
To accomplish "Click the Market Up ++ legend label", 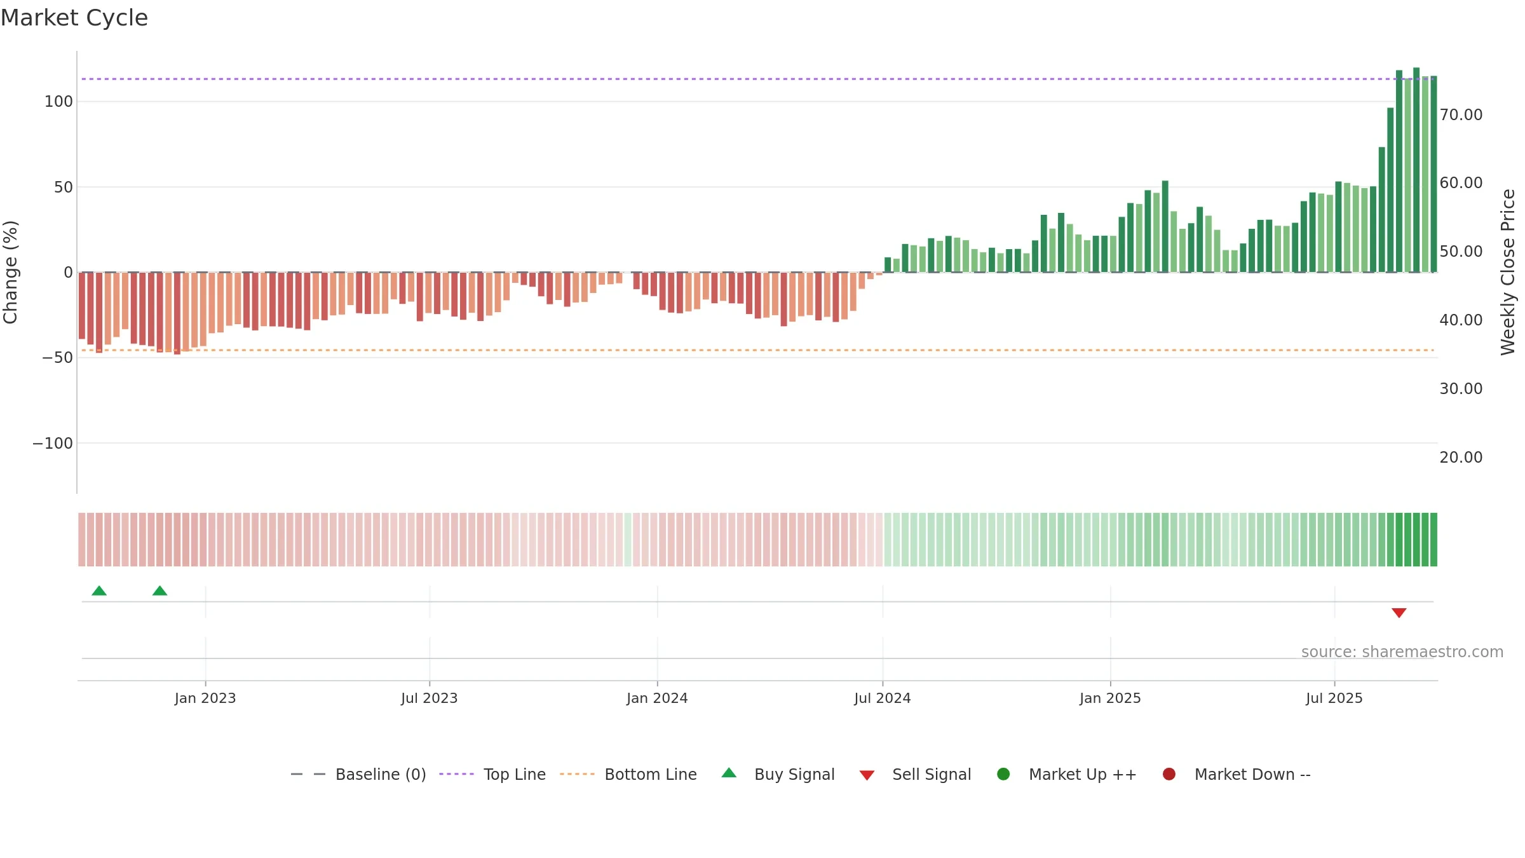I will 1083,774.
